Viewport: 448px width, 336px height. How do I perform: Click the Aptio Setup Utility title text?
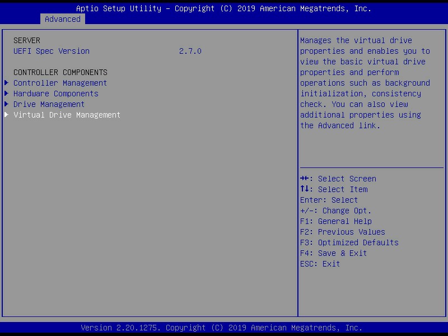tap(223, 8)
